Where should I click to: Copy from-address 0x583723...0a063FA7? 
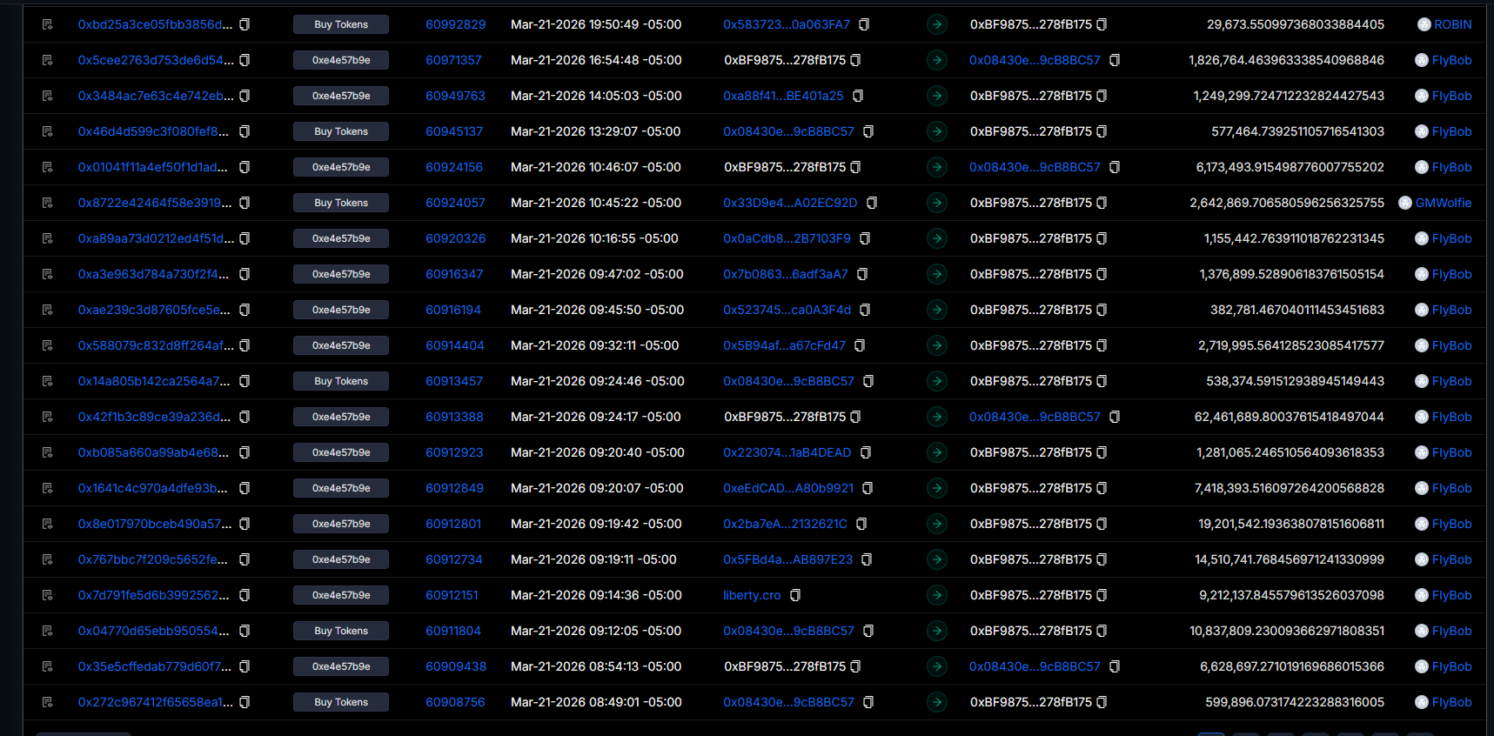click(864, 24)
